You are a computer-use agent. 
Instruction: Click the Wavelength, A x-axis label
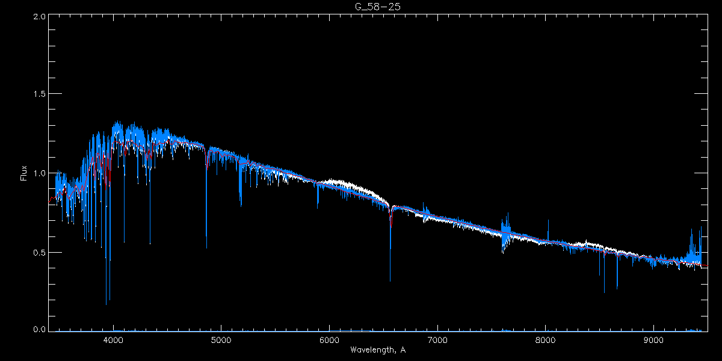pos(377,350)
